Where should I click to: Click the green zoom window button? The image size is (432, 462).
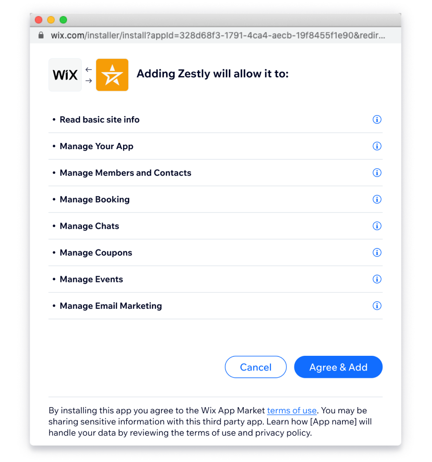[63, 20]
